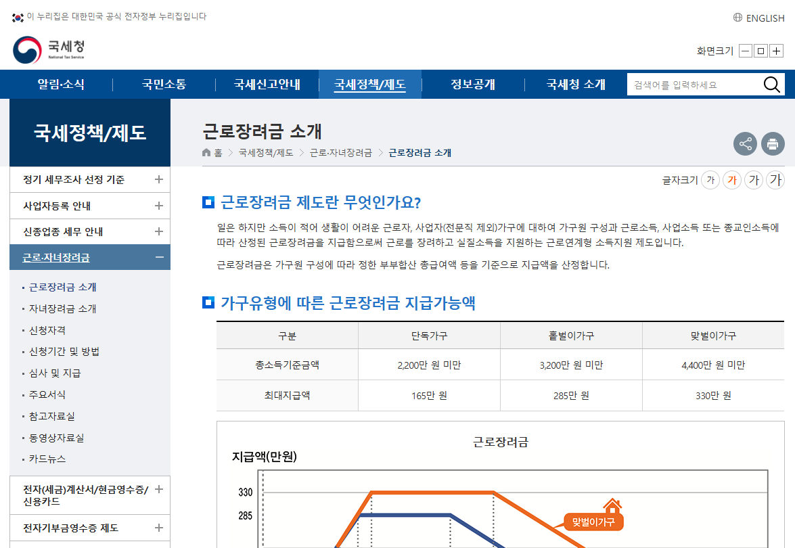The width and height of the screenshot is (795, 548).
Task: Click 전자기부금영수증 제도 menu label
Action: (x=70, y=528)
